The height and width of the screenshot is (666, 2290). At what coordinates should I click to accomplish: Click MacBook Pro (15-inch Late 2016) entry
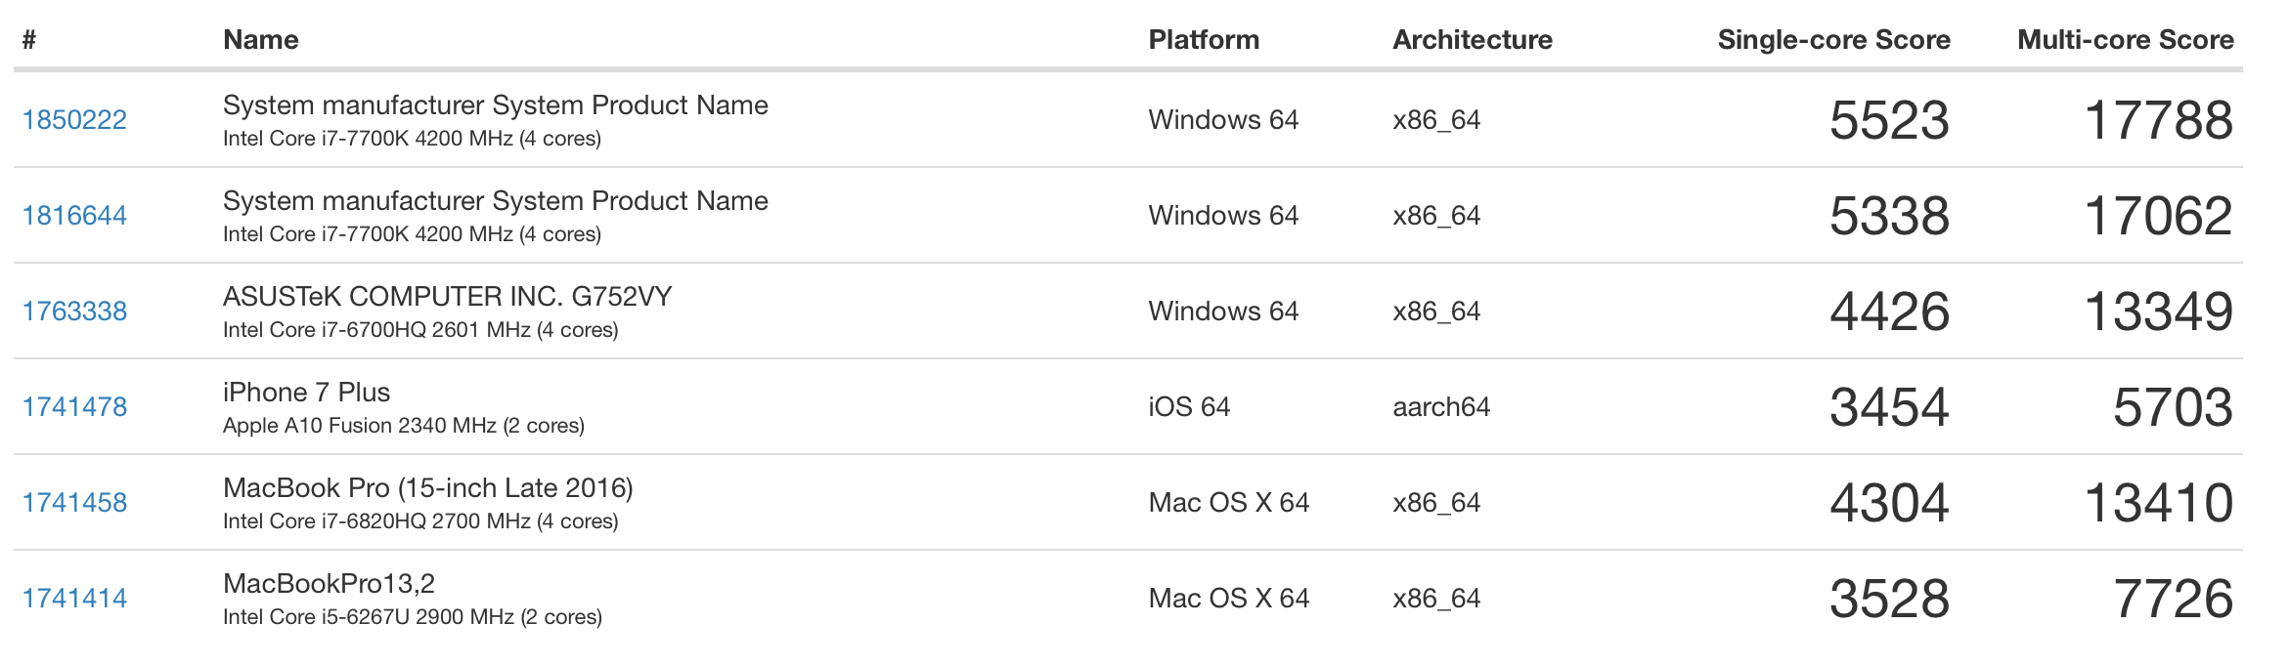[x=427, y=488]
